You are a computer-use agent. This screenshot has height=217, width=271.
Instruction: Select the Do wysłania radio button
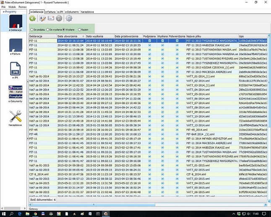point(48,29)
